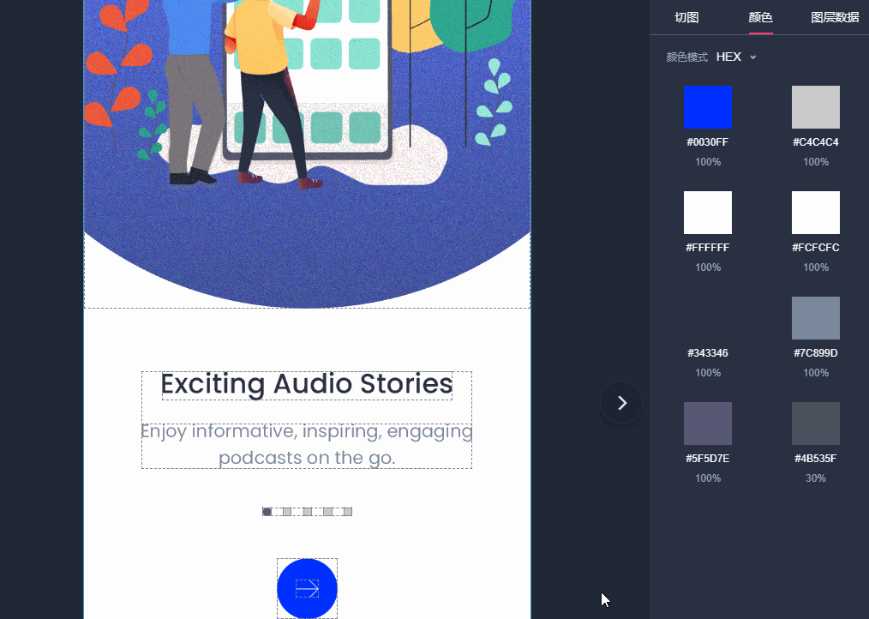This screenshot has width=869, height=619.
Task: Click the #4B535F swatch at 30% opacity
Action: (815, 424)
